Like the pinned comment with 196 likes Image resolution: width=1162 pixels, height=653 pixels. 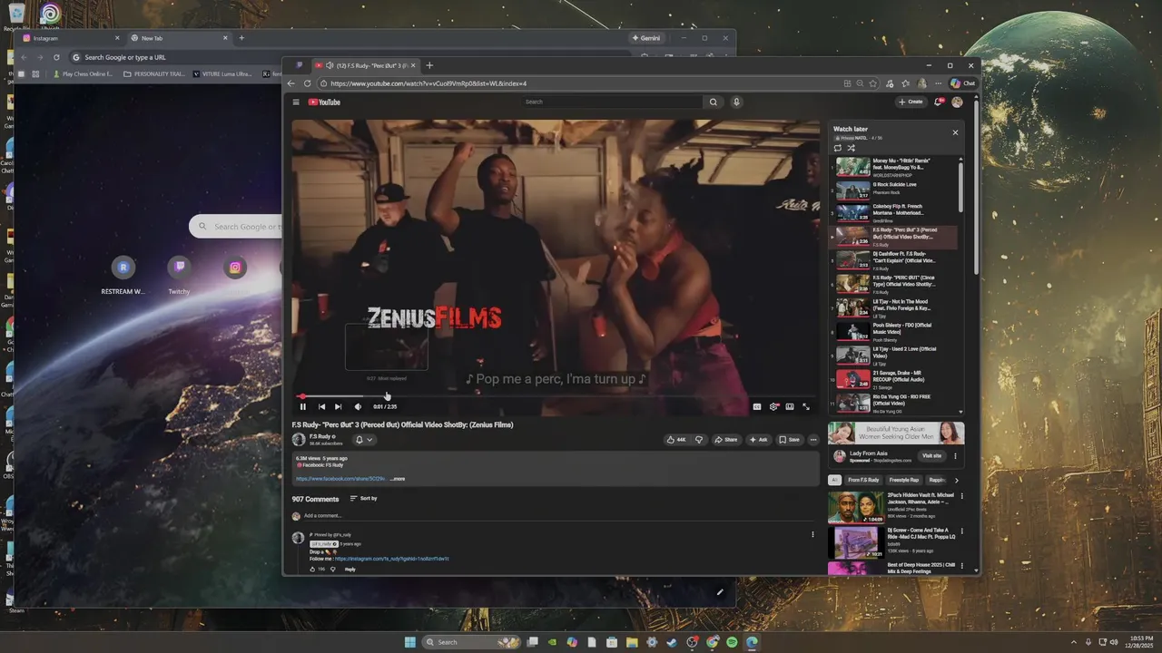(x=312, y=569)
